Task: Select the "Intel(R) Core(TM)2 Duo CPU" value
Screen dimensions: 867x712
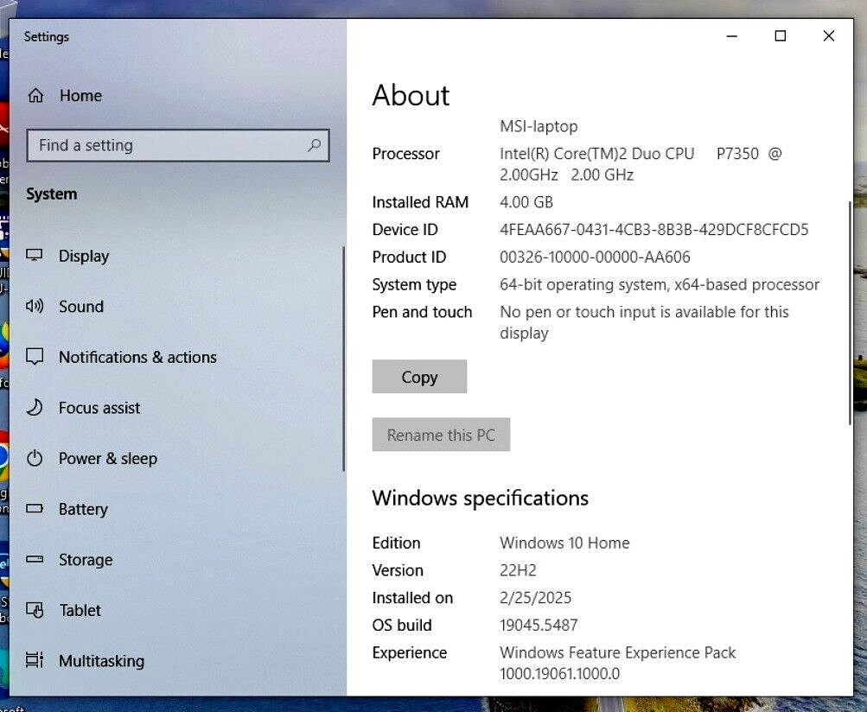Action: [596, 154]
